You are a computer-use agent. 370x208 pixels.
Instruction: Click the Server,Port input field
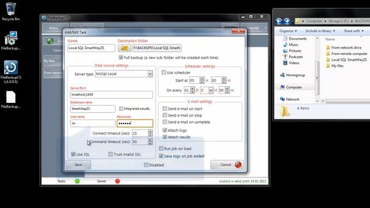click(112, 95)
